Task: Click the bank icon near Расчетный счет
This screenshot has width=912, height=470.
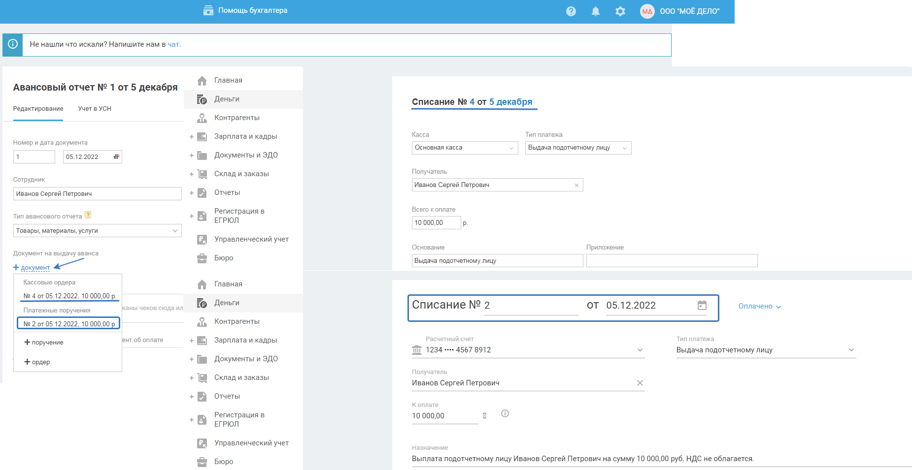Action: click(417, 350)
